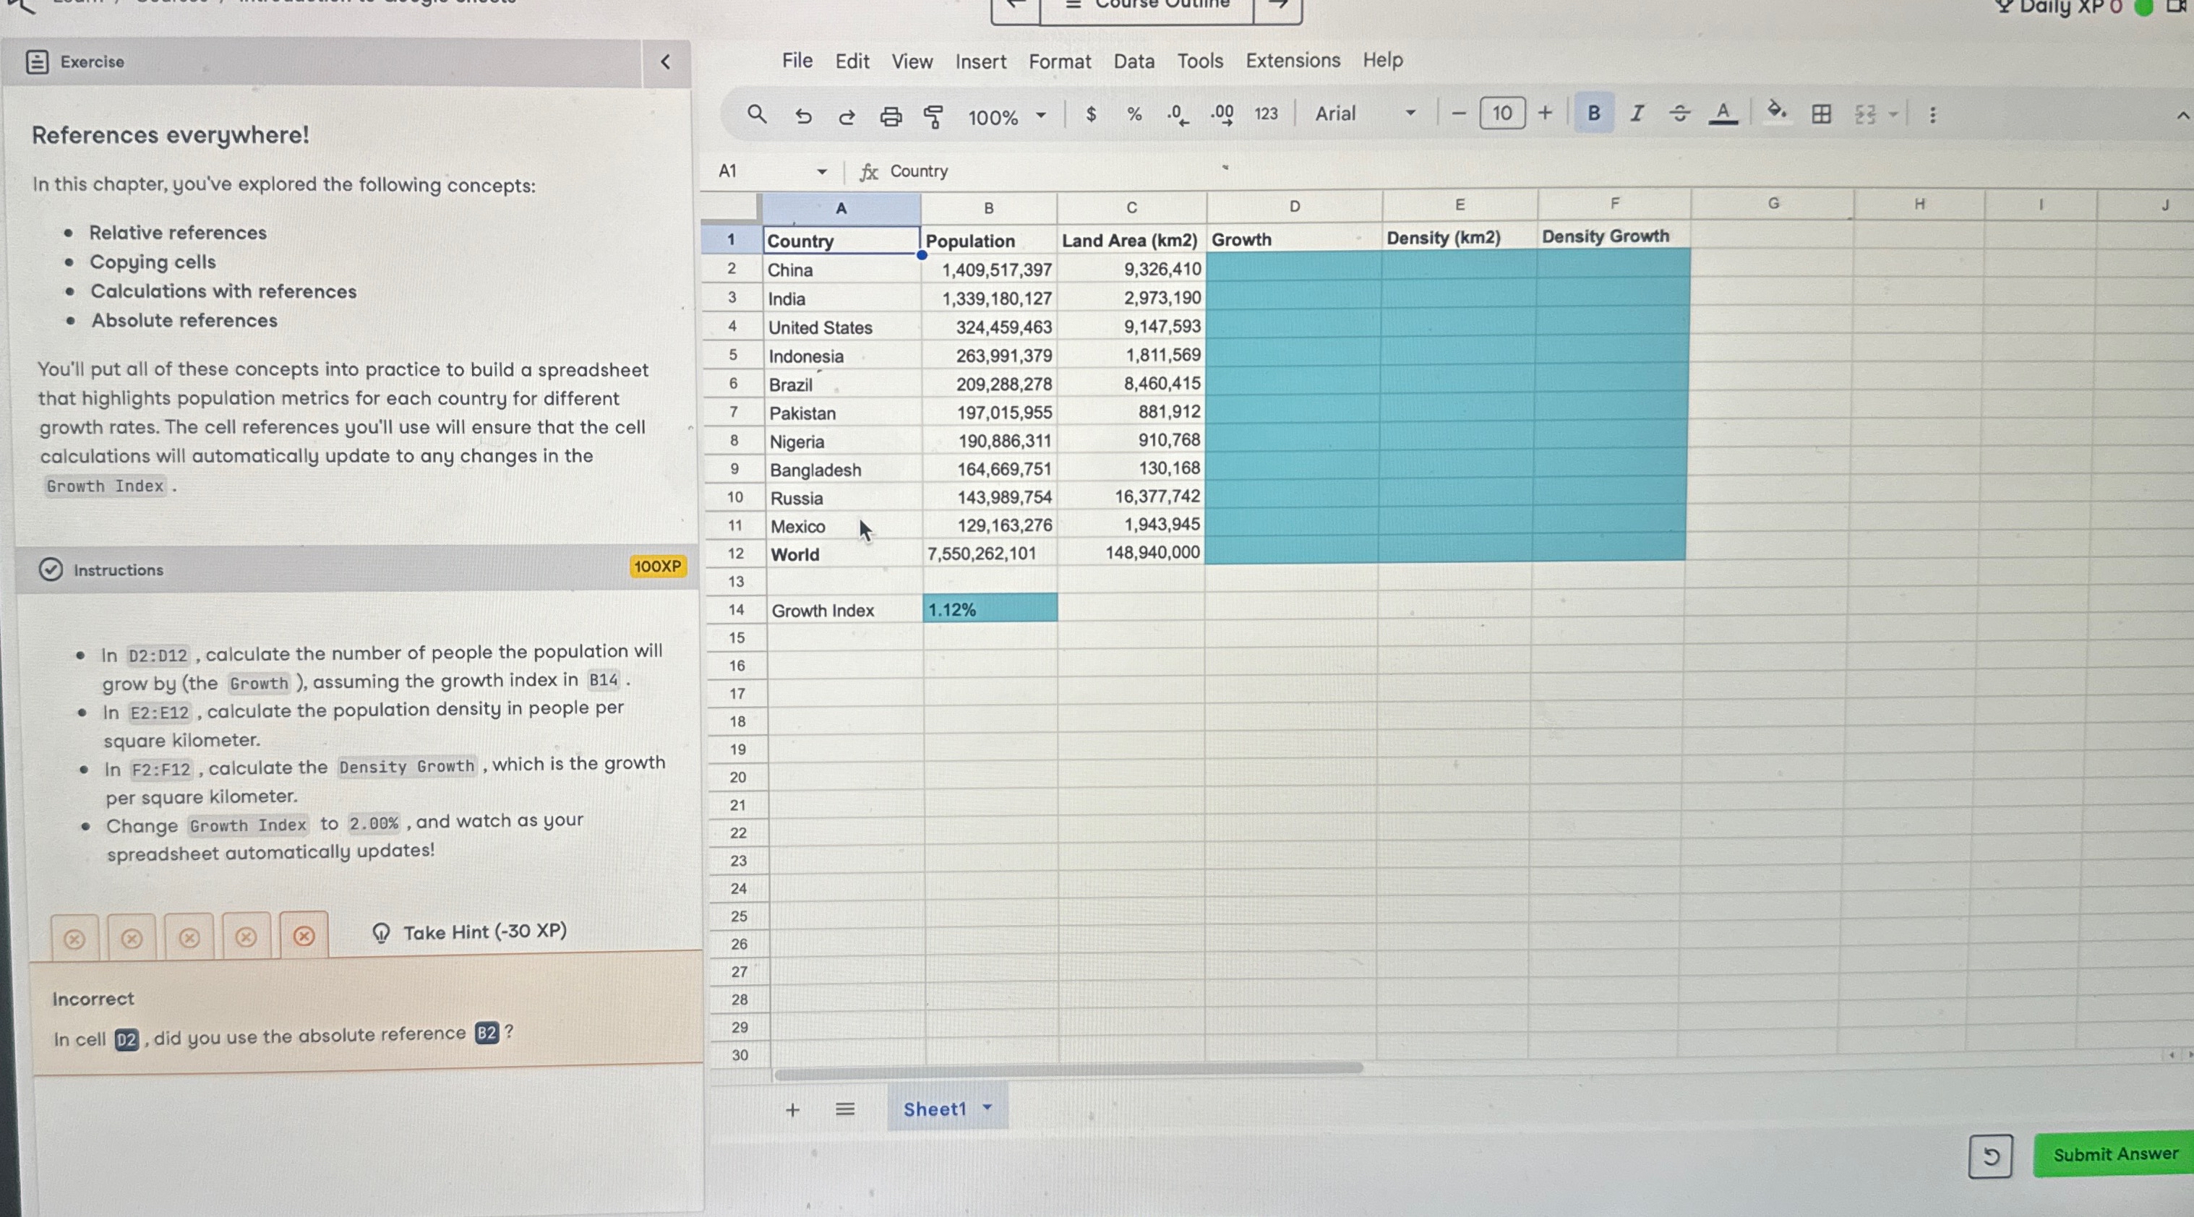Select the Paint format tool
This screenshot has height=1217, width=2194.
coord(933,115)
